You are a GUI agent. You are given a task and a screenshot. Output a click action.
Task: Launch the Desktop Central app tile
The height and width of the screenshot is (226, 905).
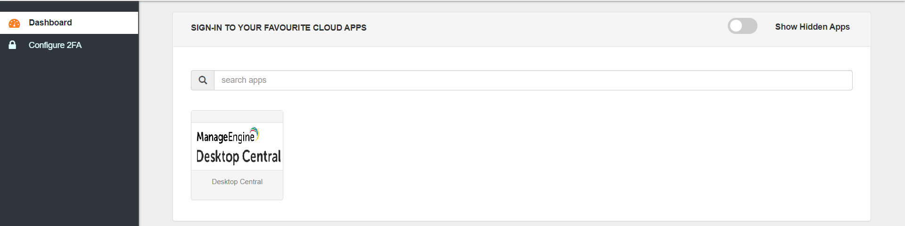[237, 155]
